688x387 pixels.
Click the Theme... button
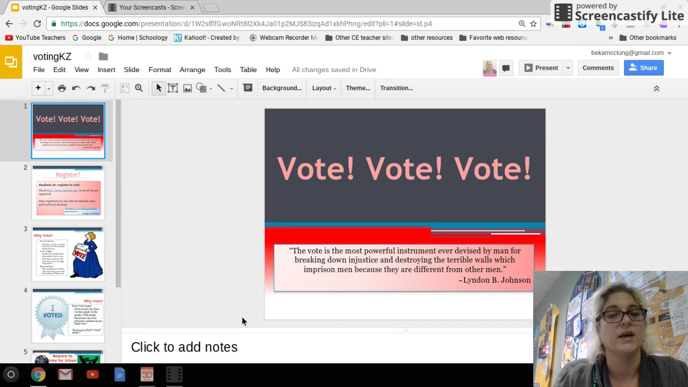point(358,88)
